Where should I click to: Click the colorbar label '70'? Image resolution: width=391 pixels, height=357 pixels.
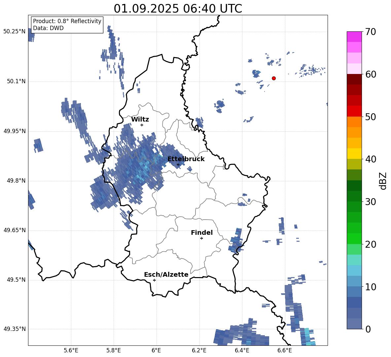[x=371, y=32]
